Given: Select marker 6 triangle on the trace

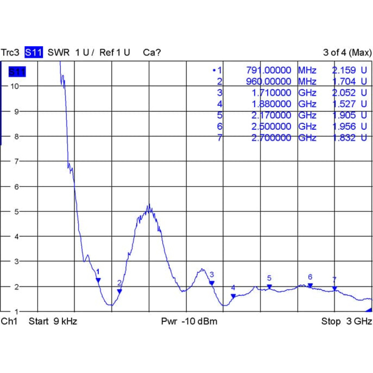Looking at the screenshot, I should 310,285.
